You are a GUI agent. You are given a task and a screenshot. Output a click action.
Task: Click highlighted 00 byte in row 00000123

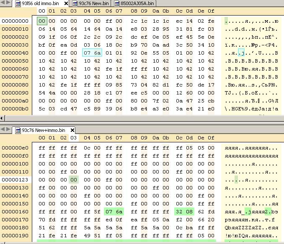(74, 180)
